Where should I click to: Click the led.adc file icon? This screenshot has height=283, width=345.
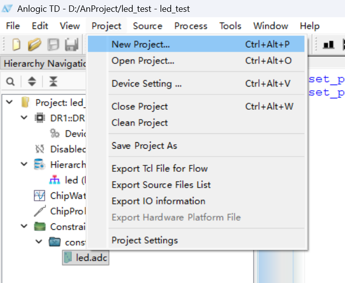point(67,257)
